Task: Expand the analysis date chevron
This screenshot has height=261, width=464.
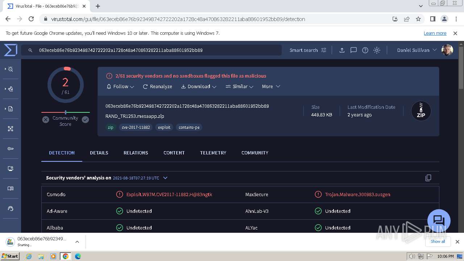Action: [165, 178]
